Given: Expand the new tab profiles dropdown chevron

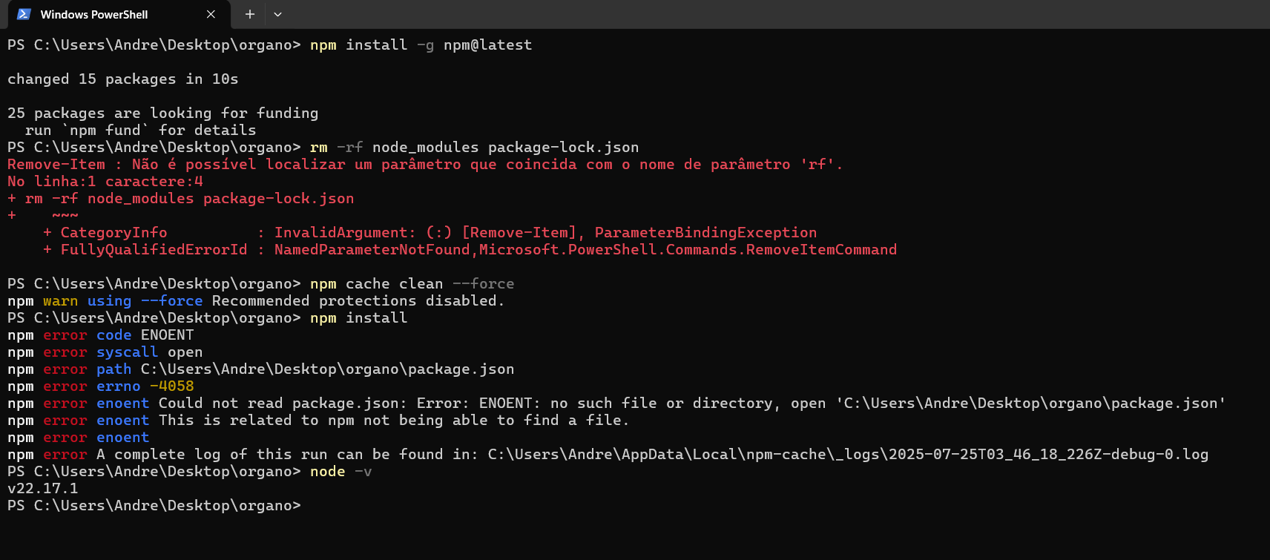Looking at the screenshot, I should (277, 14).
